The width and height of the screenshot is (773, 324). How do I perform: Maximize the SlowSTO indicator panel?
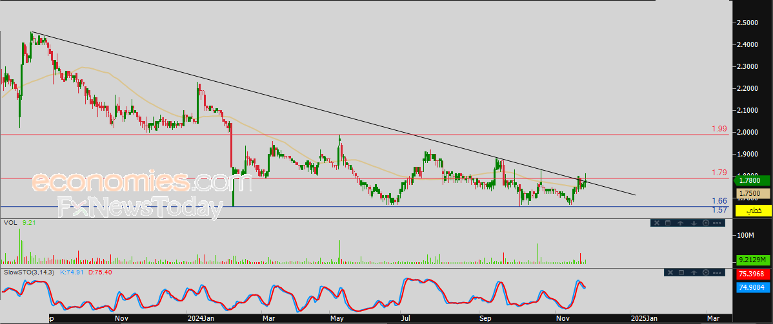pyautogui.click(x=681, y=272)
